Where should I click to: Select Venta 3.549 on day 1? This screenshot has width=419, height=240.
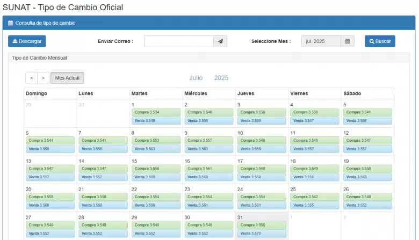pos(156,121)
